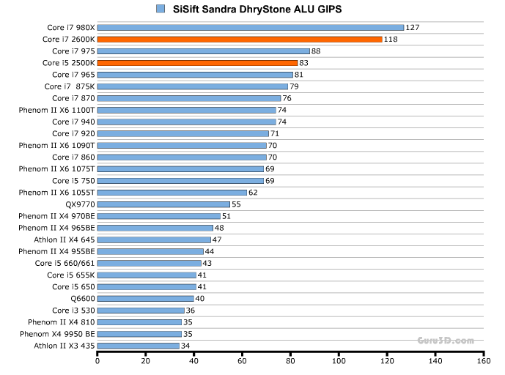Click the x-axis tick label 120

(x=387, y=361)
